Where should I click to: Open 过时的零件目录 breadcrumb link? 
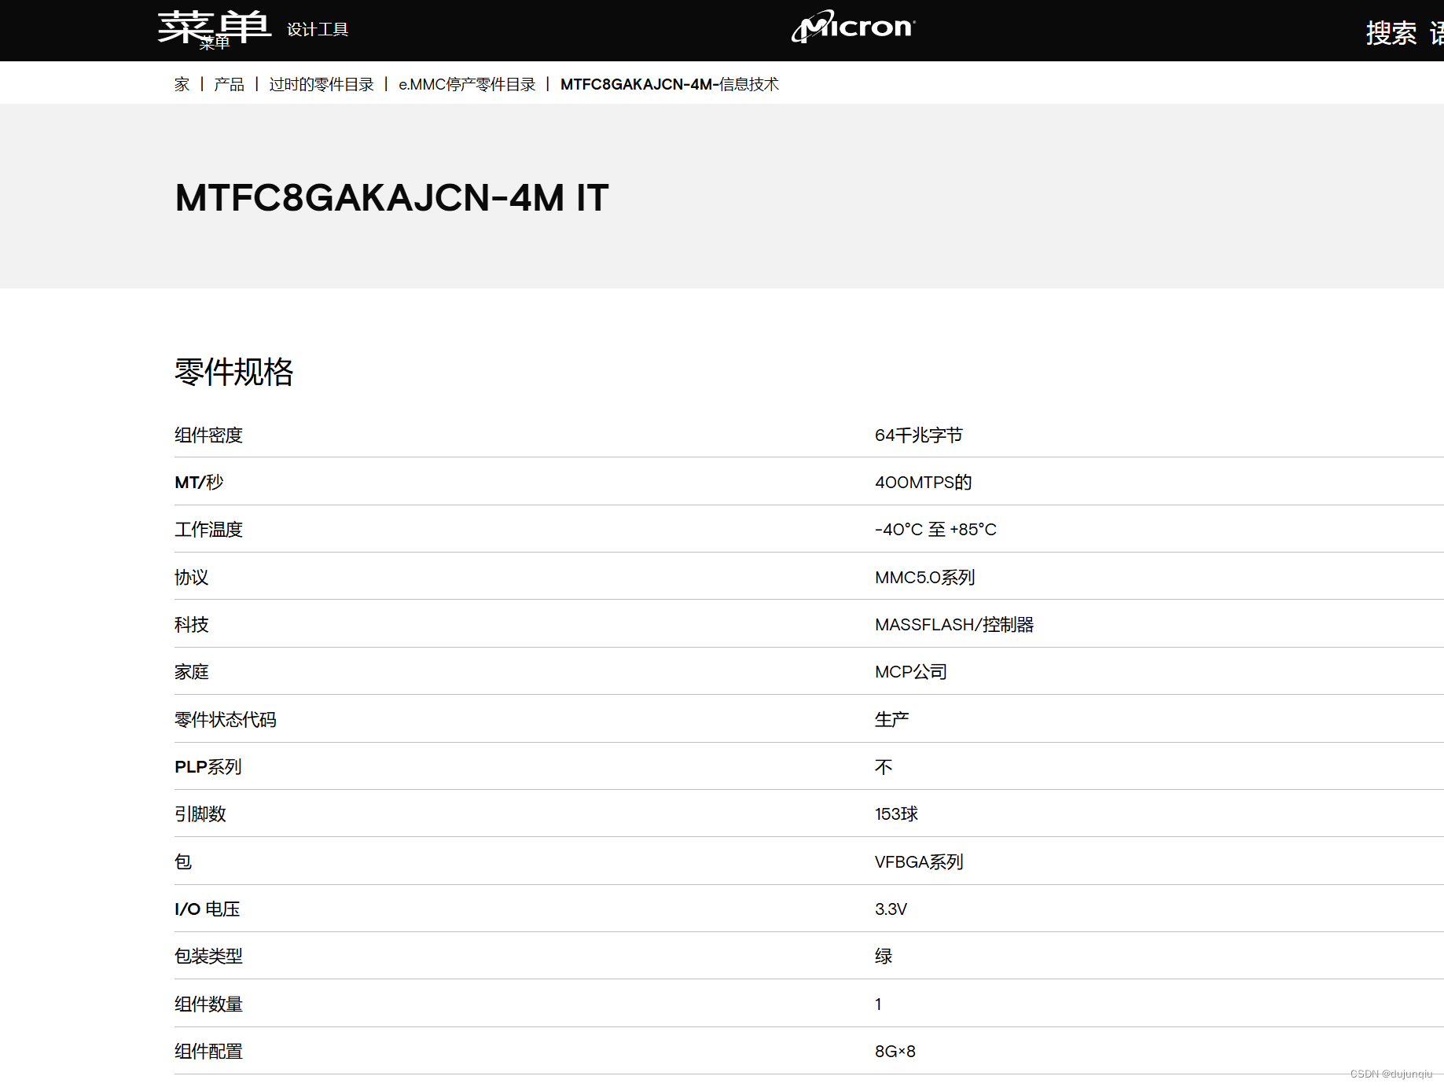(x=321, y=84)
